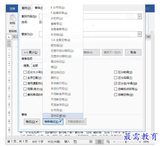Enable 区分后缀(T) checkbox

(x=116, y=78)
